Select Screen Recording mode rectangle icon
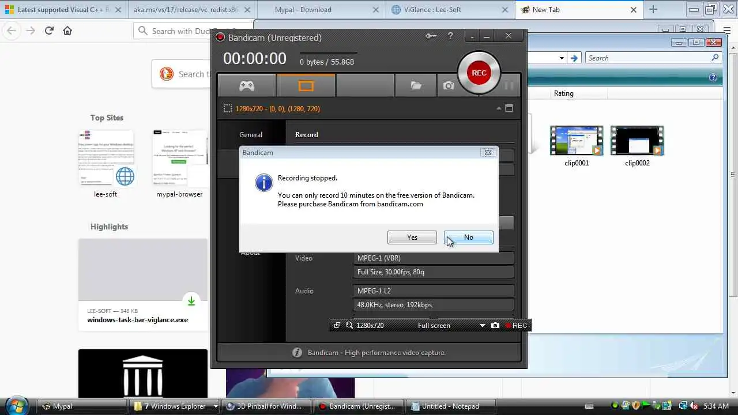Screen dimensions: 738x415 point(306,86)
